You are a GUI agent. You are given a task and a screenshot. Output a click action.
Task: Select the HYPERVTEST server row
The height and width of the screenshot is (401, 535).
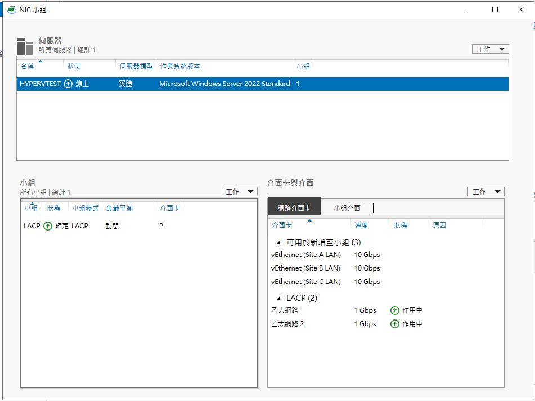point(263,84)
